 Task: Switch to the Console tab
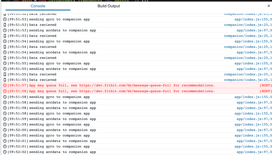click(x=38, y=6)
